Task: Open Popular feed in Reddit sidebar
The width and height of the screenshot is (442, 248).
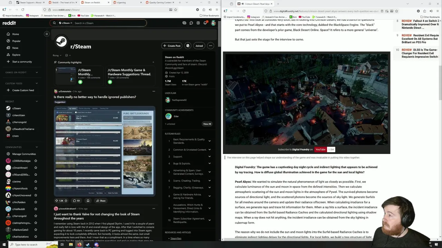Action: pos(16,41)
